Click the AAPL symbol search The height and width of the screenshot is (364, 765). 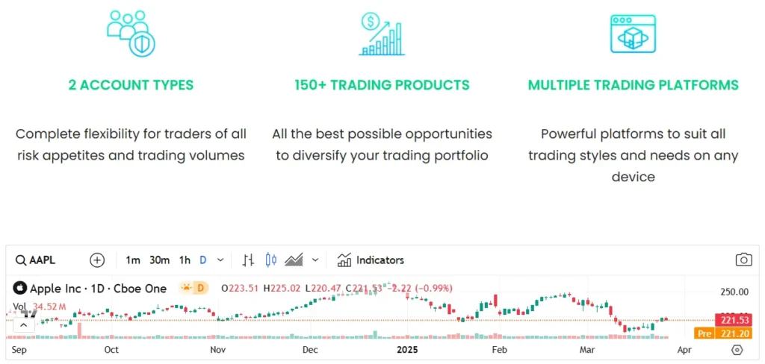[36, 260]
